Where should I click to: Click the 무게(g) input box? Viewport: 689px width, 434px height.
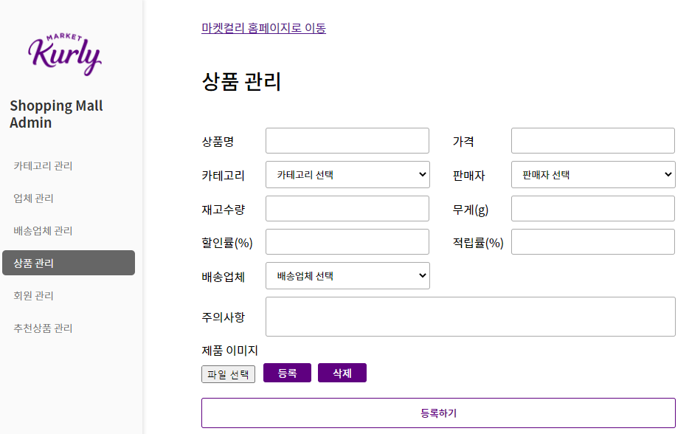[x=593, y=208]
